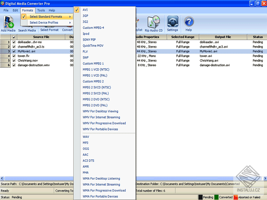Uncheck the channel9hdtv_ac3.ts checkbox
Viewport: 267px width, 200px height.
[x=14, y=47]
